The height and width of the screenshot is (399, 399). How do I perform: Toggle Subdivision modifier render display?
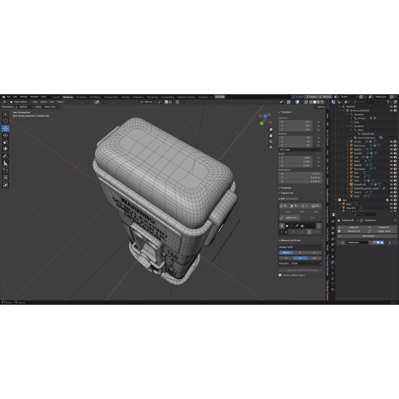click(x=382, y=242)
